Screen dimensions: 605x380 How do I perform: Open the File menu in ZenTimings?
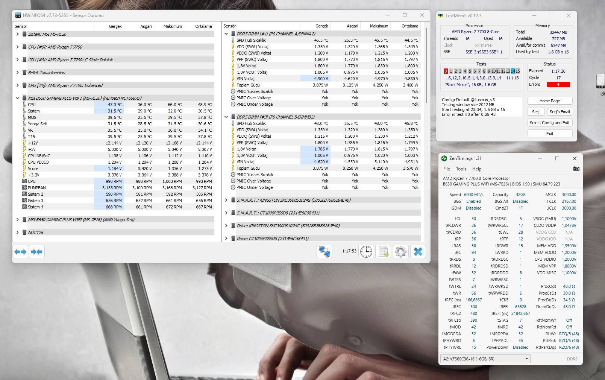tap(447, 169)
